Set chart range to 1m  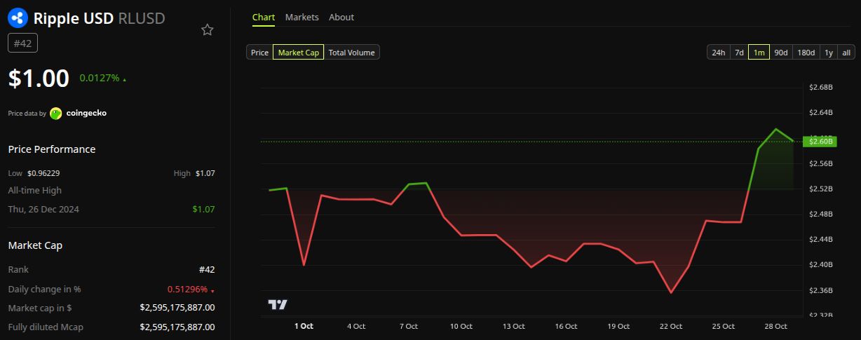pos(759,52)
